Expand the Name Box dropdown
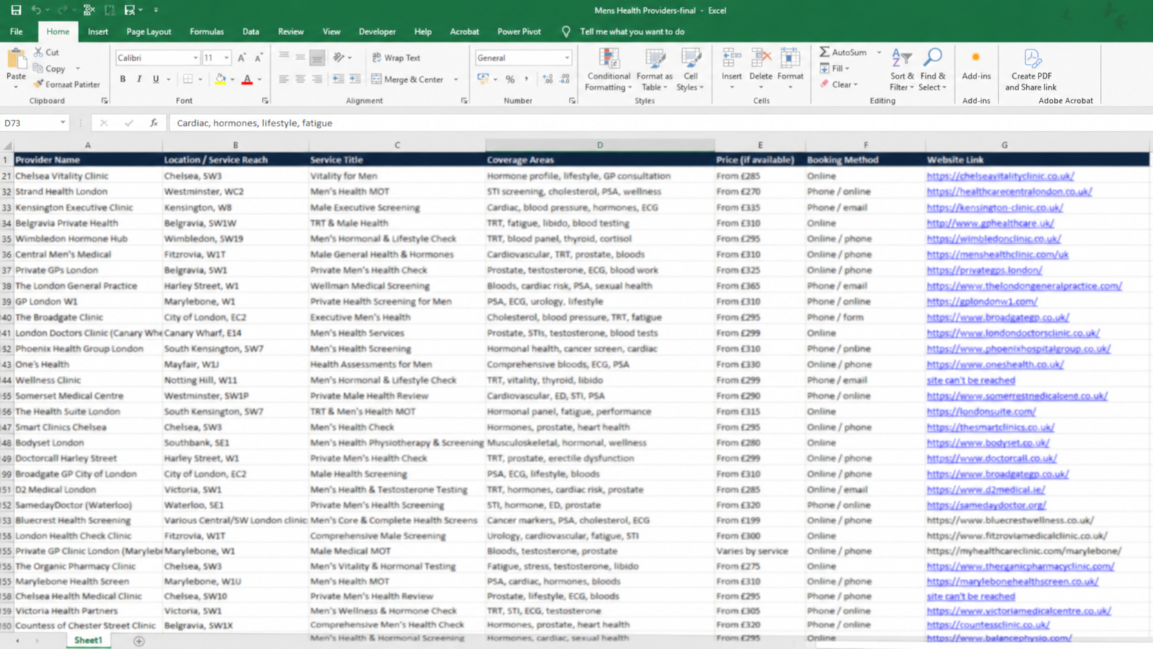Screen dimensions: 1153x649 (x=62, y=123)
